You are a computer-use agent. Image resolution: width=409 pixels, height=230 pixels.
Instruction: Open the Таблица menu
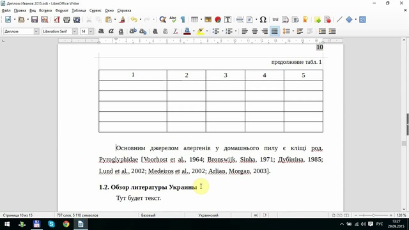79,10
